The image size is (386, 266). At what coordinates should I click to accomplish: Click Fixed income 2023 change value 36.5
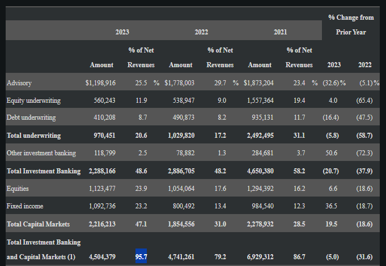[x=333, y=206]
